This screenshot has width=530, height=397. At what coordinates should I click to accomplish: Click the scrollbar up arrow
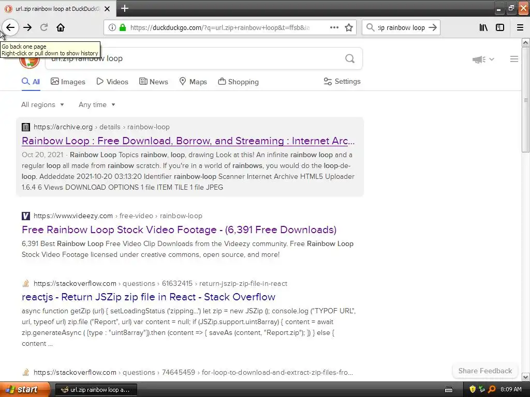(526, 42)
